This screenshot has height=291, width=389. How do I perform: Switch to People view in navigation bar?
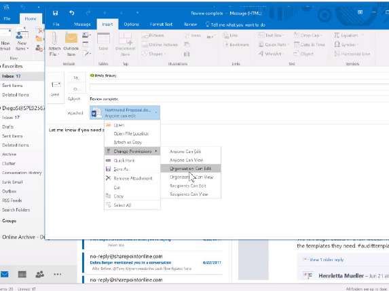click(x=39, y=275)
